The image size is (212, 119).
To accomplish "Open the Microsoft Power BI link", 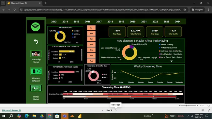I will pos(11,110).
